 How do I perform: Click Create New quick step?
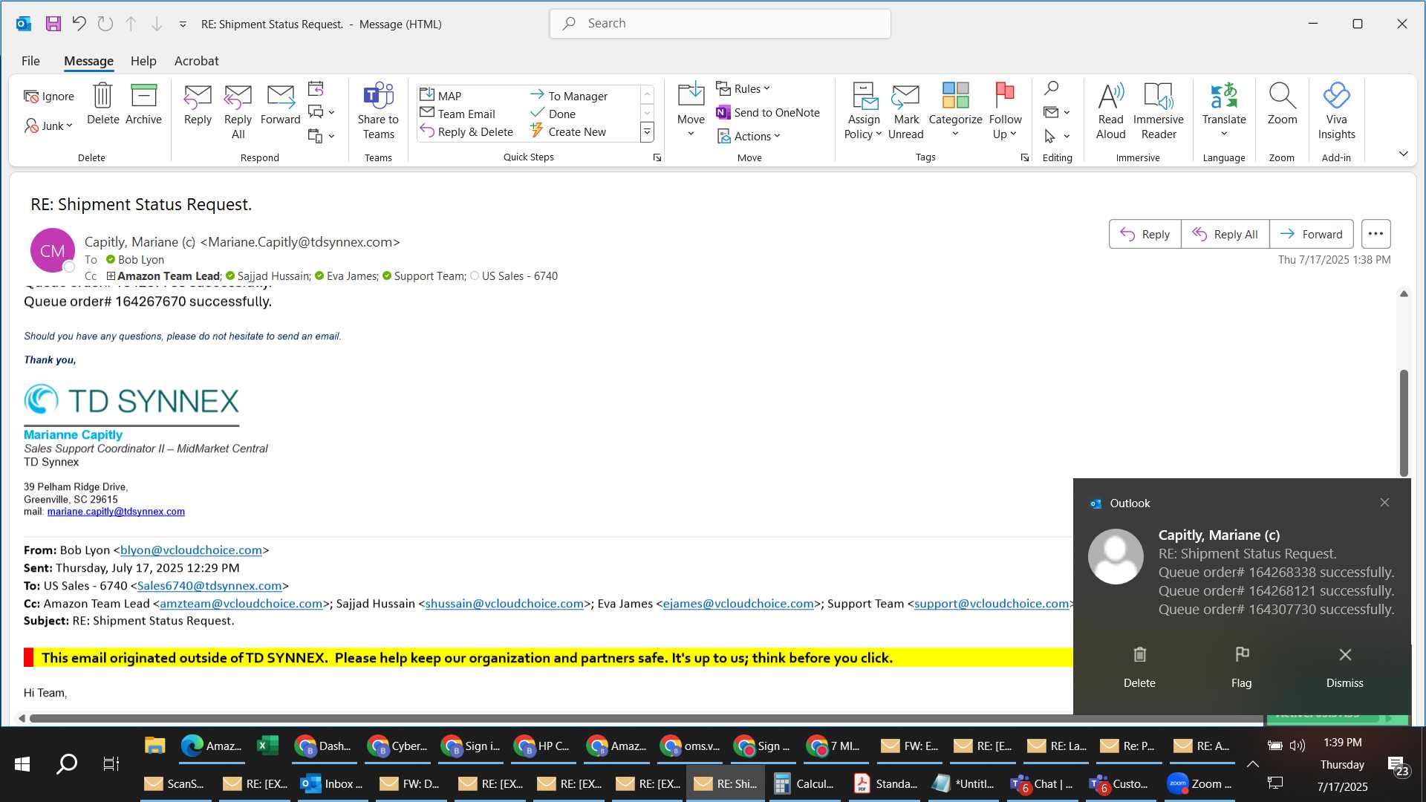click(568, 131)
